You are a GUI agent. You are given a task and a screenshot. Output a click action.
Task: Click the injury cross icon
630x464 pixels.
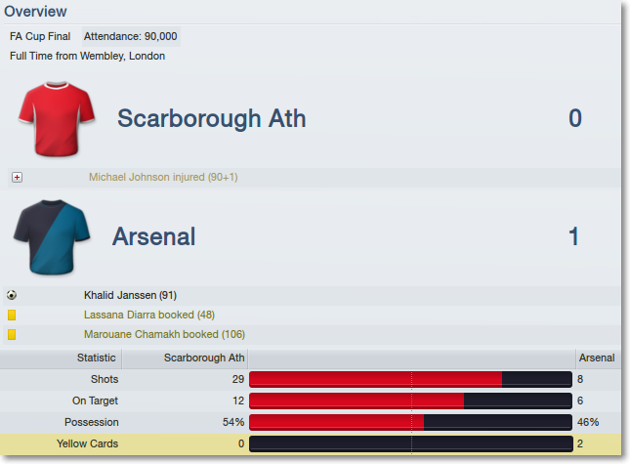[x=17, y=177]
